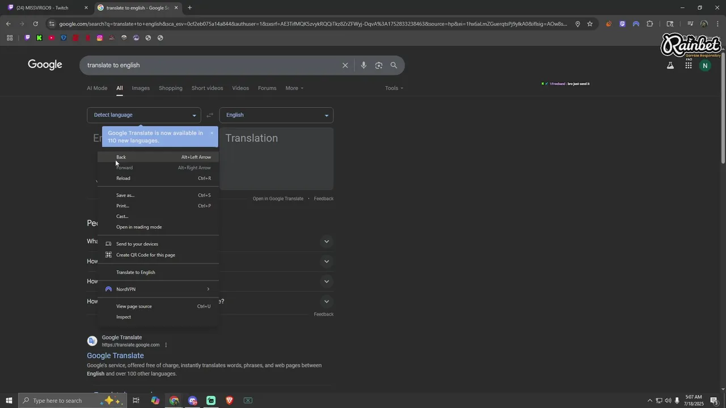Open the Twitch bookmark icon
The image size is (726, 408).
click(27, 38)
